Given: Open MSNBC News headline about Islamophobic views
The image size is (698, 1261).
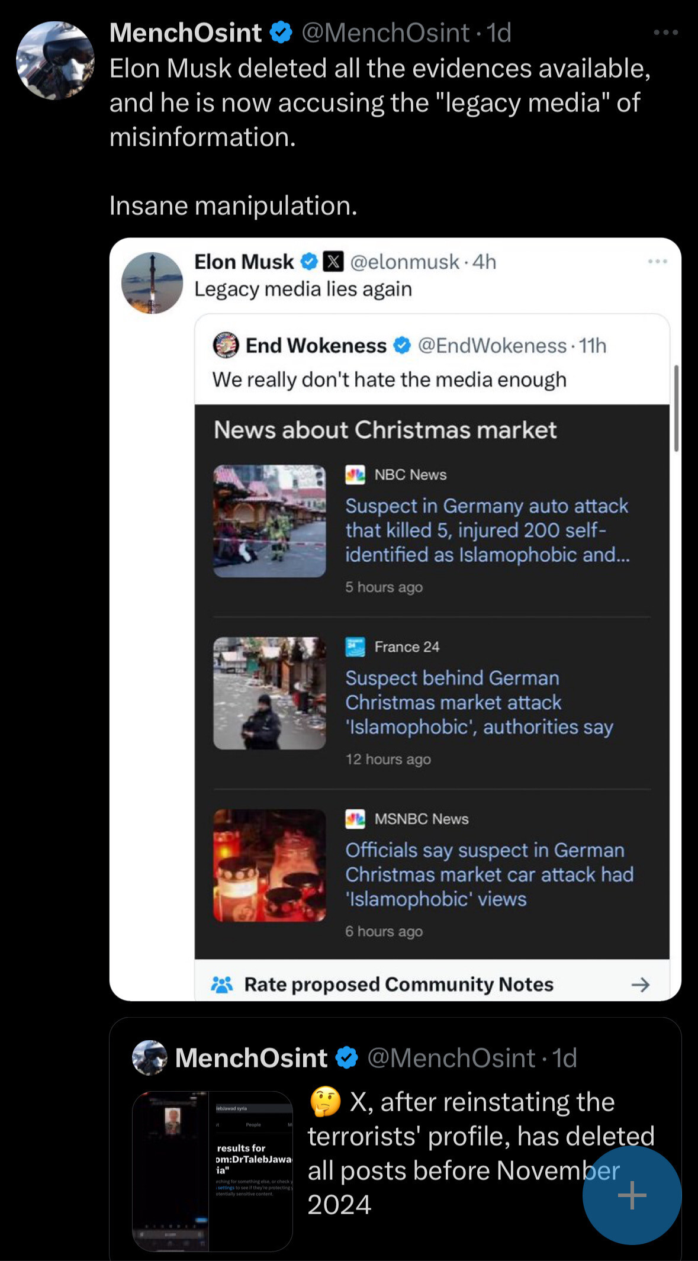Looking at the screenshot, I should pos(489,874).
